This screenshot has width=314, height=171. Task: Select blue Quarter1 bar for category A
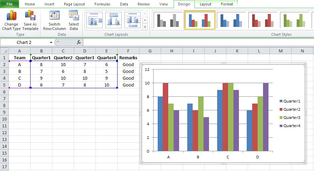pyautogui.click(x=160, y=124)
